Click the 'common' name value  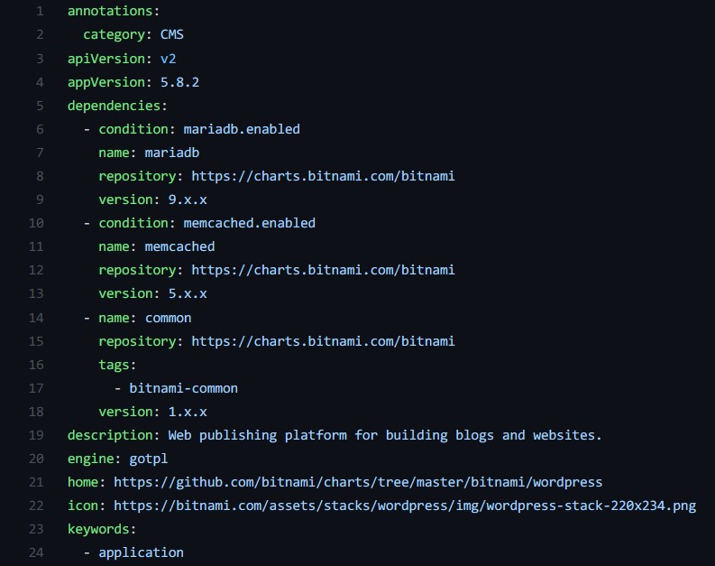point(169,318)
